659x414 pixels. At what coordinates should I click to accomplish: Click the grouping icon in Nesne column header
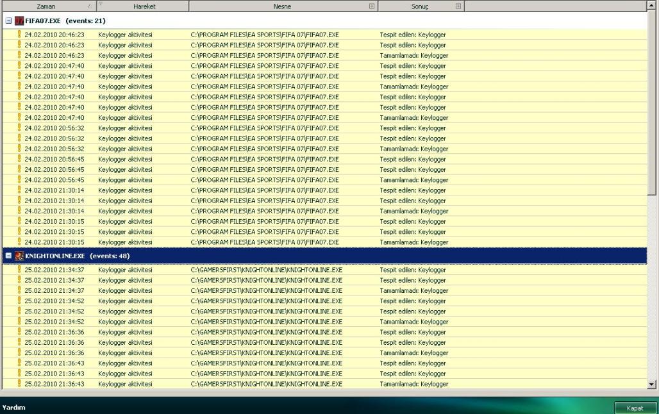(371, 6)
